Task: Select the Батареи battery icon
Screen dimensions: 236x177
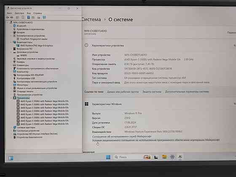Action: (14, 32)
